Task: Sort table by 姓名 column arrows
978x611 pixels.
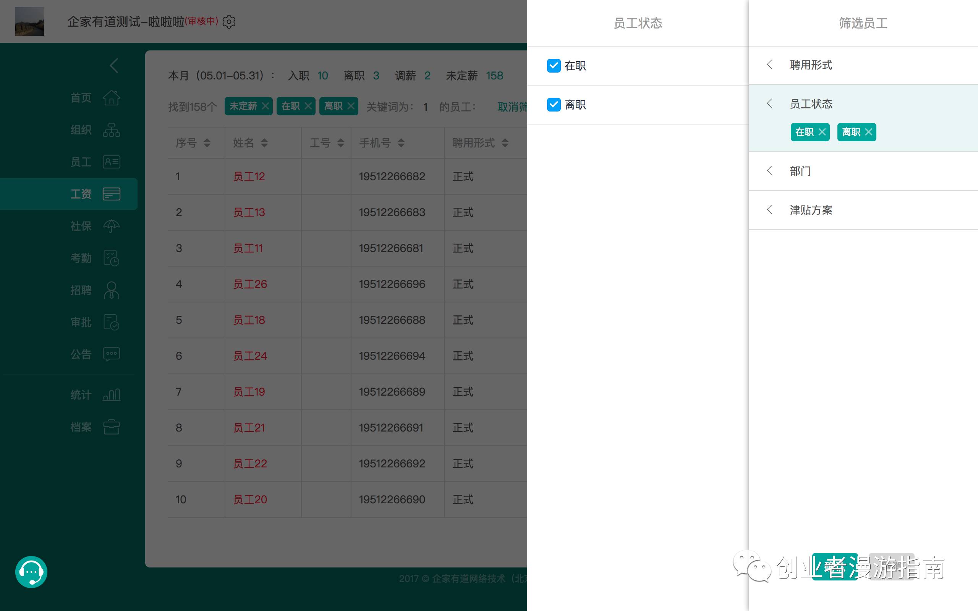Action: tap(264, 143)
